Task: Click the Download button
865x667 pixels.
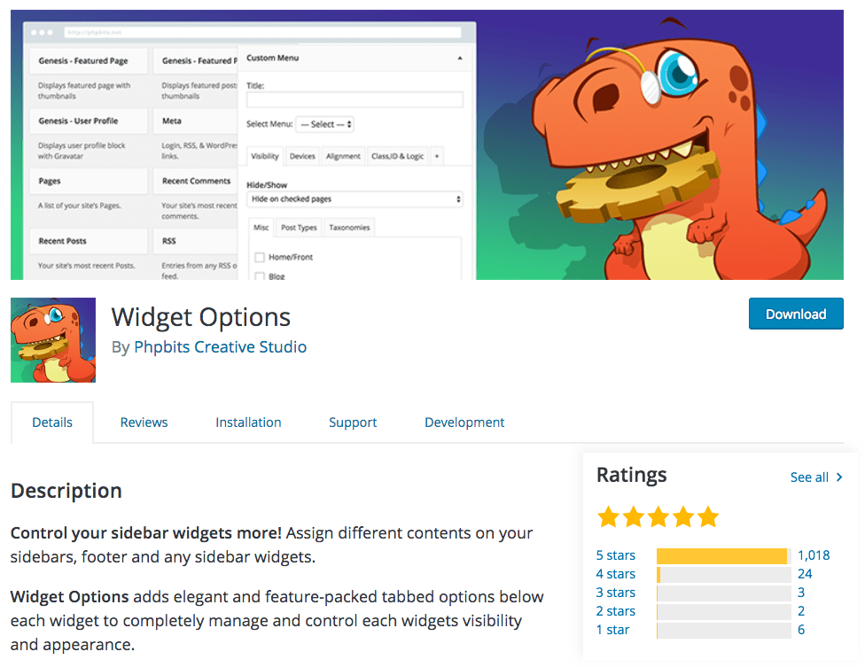Action: tap(795, 314)
